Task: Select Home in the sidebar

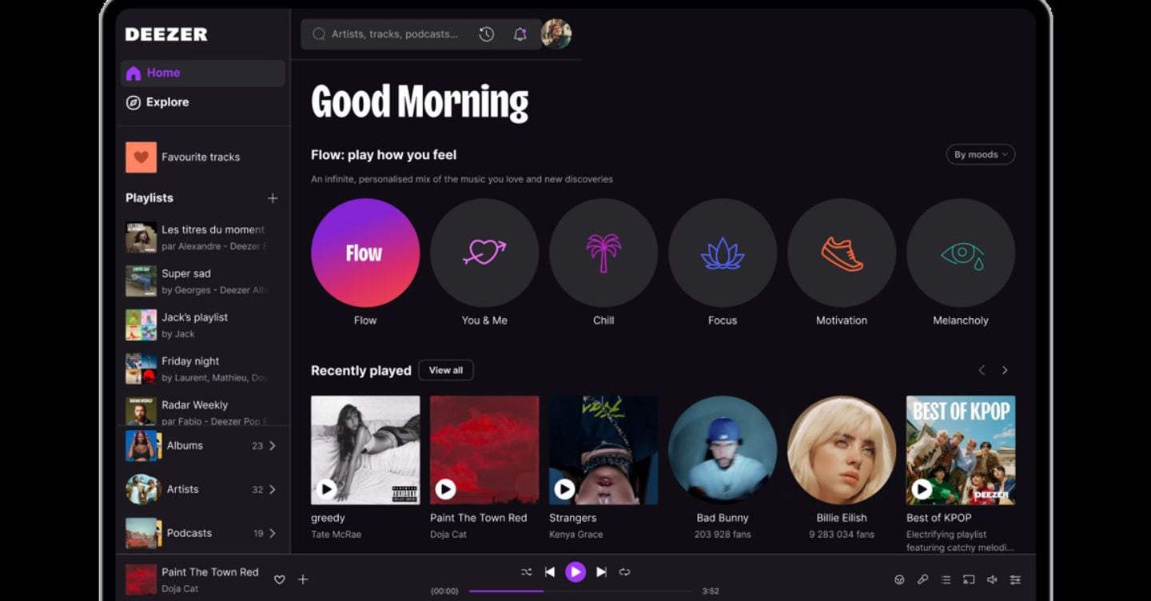Action: (163, 73)
